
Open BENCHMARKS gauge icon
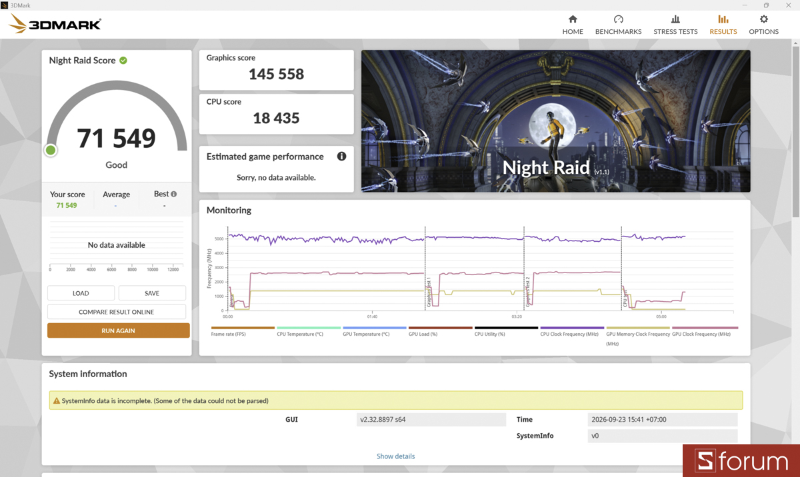[618, 19]
